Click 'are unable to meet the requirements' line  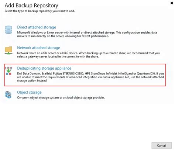(x=90, y=77)
